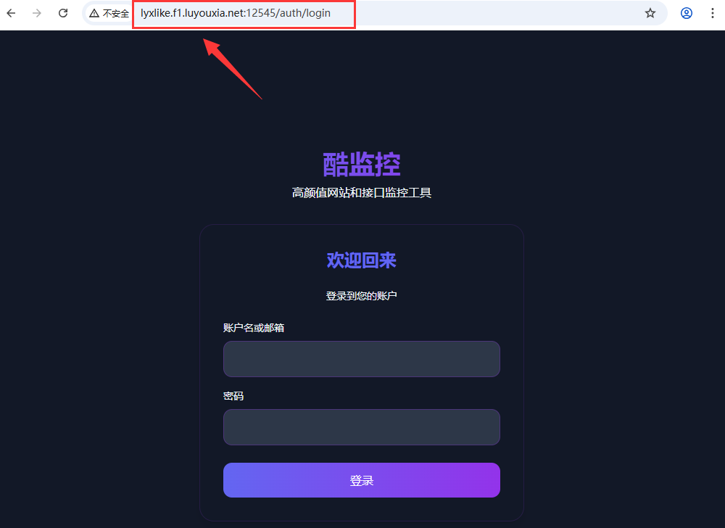725x528 pixels.
Task: Focus the 密码 password input box
Action: [362, 427]
